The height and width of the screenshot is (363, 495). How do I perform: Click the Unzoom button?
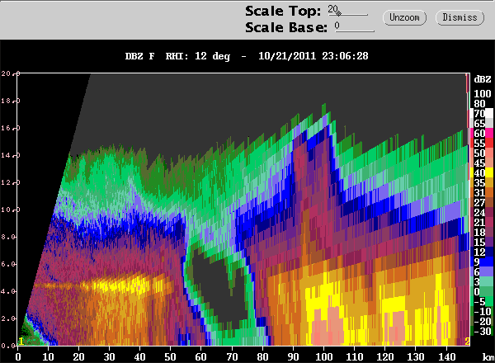(404, 17)
